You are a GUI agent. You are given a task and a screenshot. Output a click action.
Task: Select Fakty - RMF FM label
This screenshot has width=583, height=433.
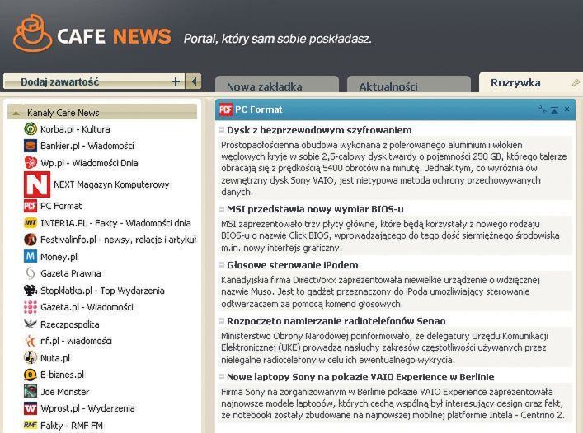(x=72, y=426)
